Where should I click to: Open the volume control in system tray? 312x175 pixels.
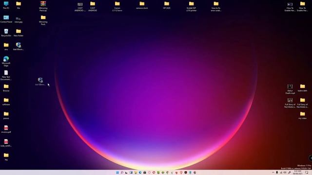tap(285, 173)
